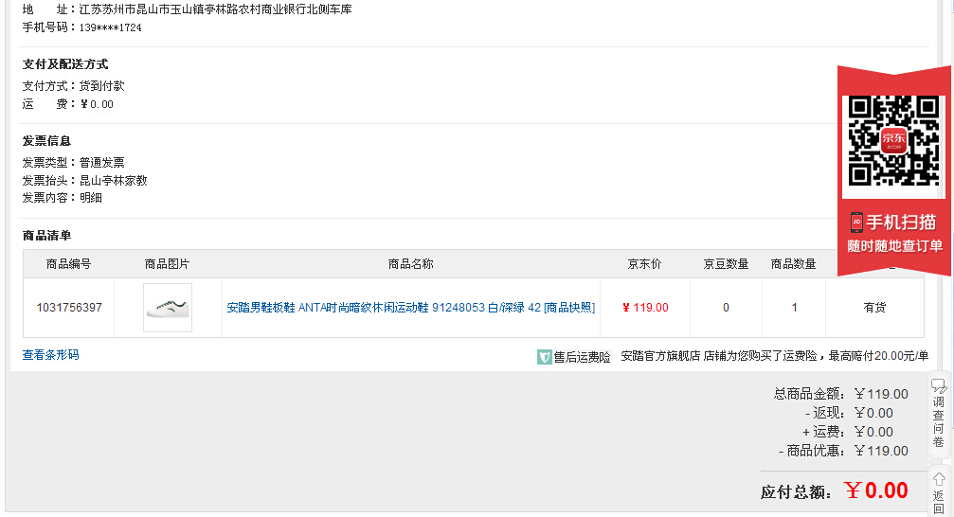The height and width of the screenshot is (517, 954).
Task: Click the 京豆数量 column header
Action: click(726, 264)
